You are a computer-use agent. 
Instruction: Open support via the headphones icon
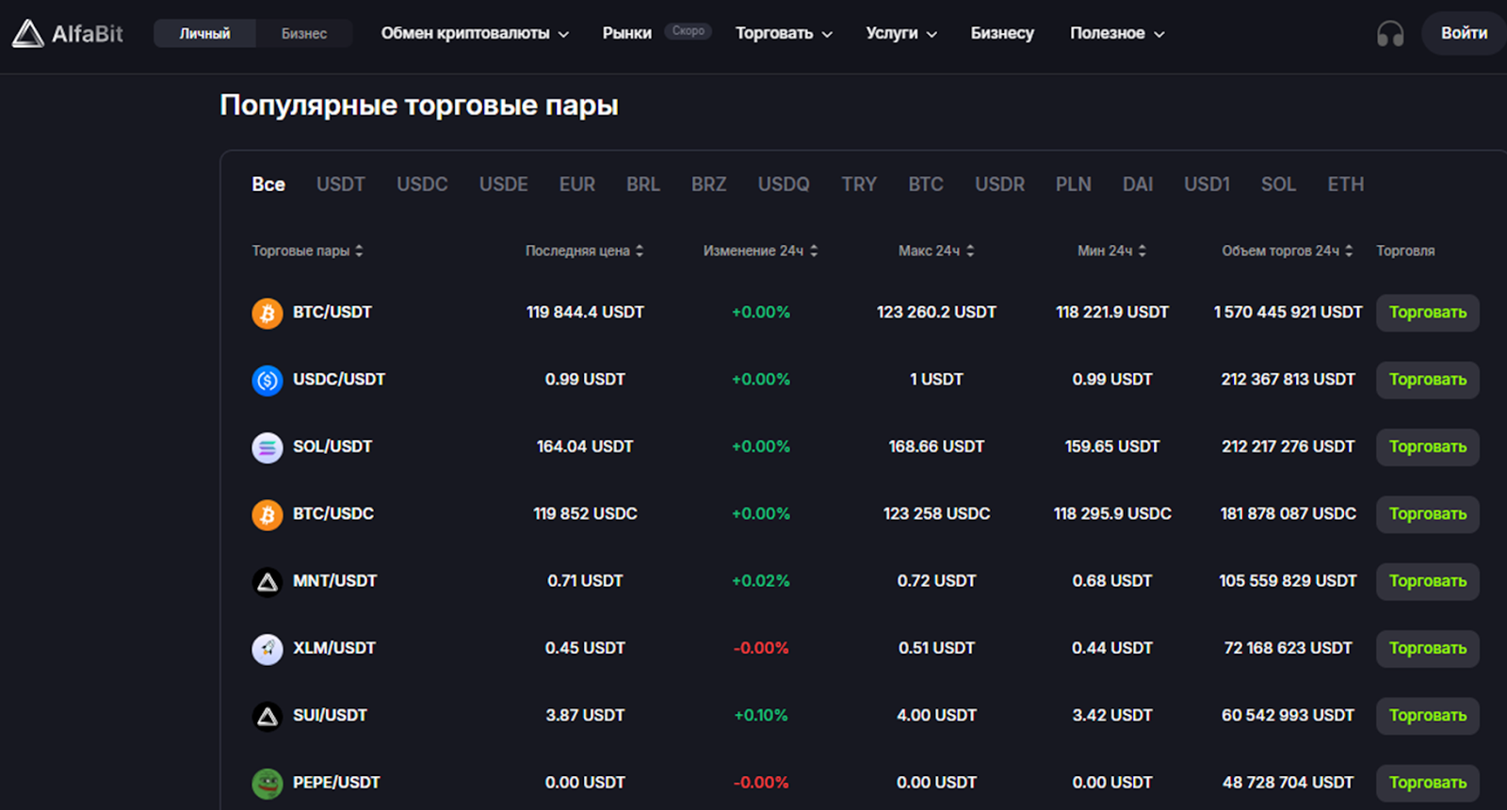[x=1389, y=34]
